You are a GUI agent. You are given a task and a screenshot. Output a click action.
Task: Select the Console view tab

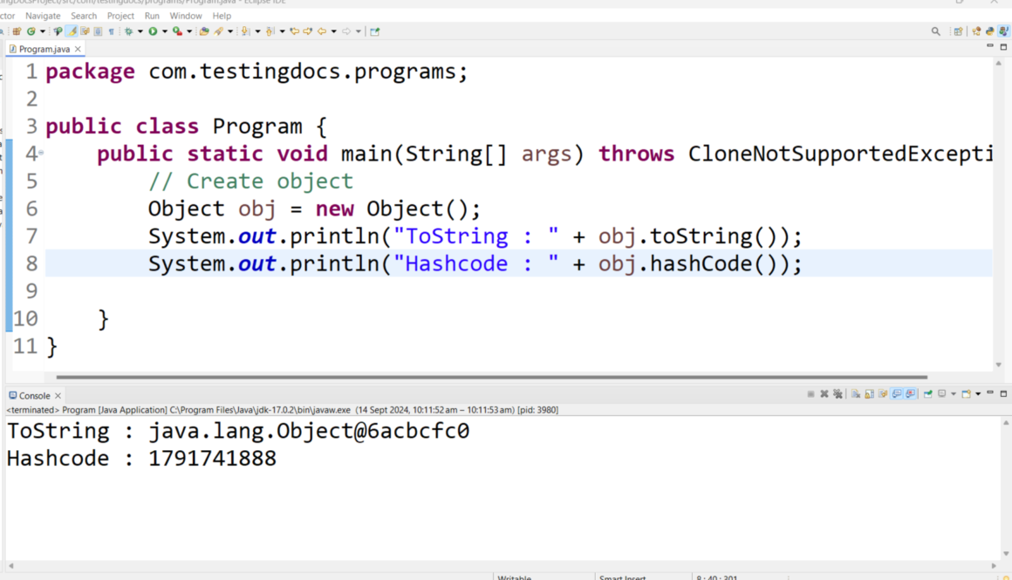point(34,395)
